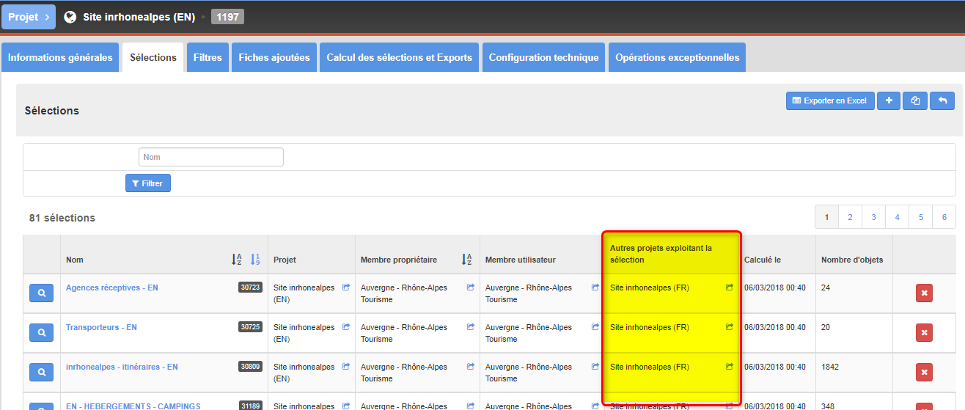The width and height of the screenshot is (965, 410).
Task: Open Membre utilisateur link icon in Transporteurs row
Action: pos(595,327)
